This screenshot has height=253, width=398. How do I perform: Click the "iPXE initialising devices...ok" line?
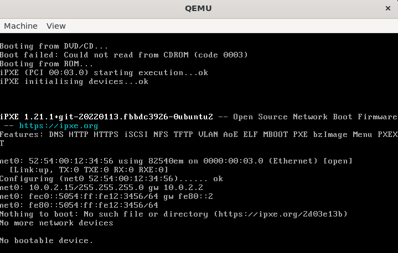point(74,81)
